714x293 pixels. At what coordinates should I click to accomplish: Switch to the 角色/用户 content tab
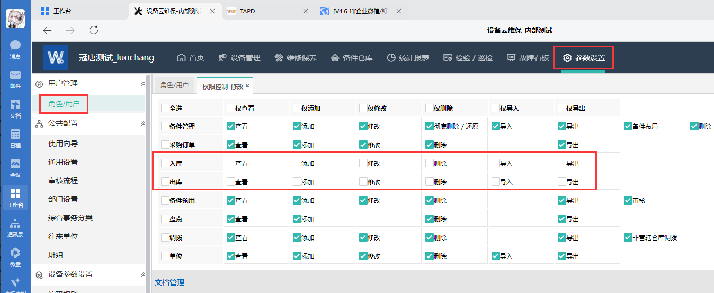point(174,85)
